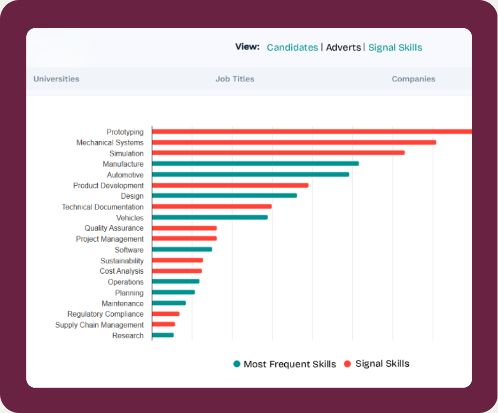Go to the Companies tab
Screen dimensions: 498x413
(x=413, y=79)
